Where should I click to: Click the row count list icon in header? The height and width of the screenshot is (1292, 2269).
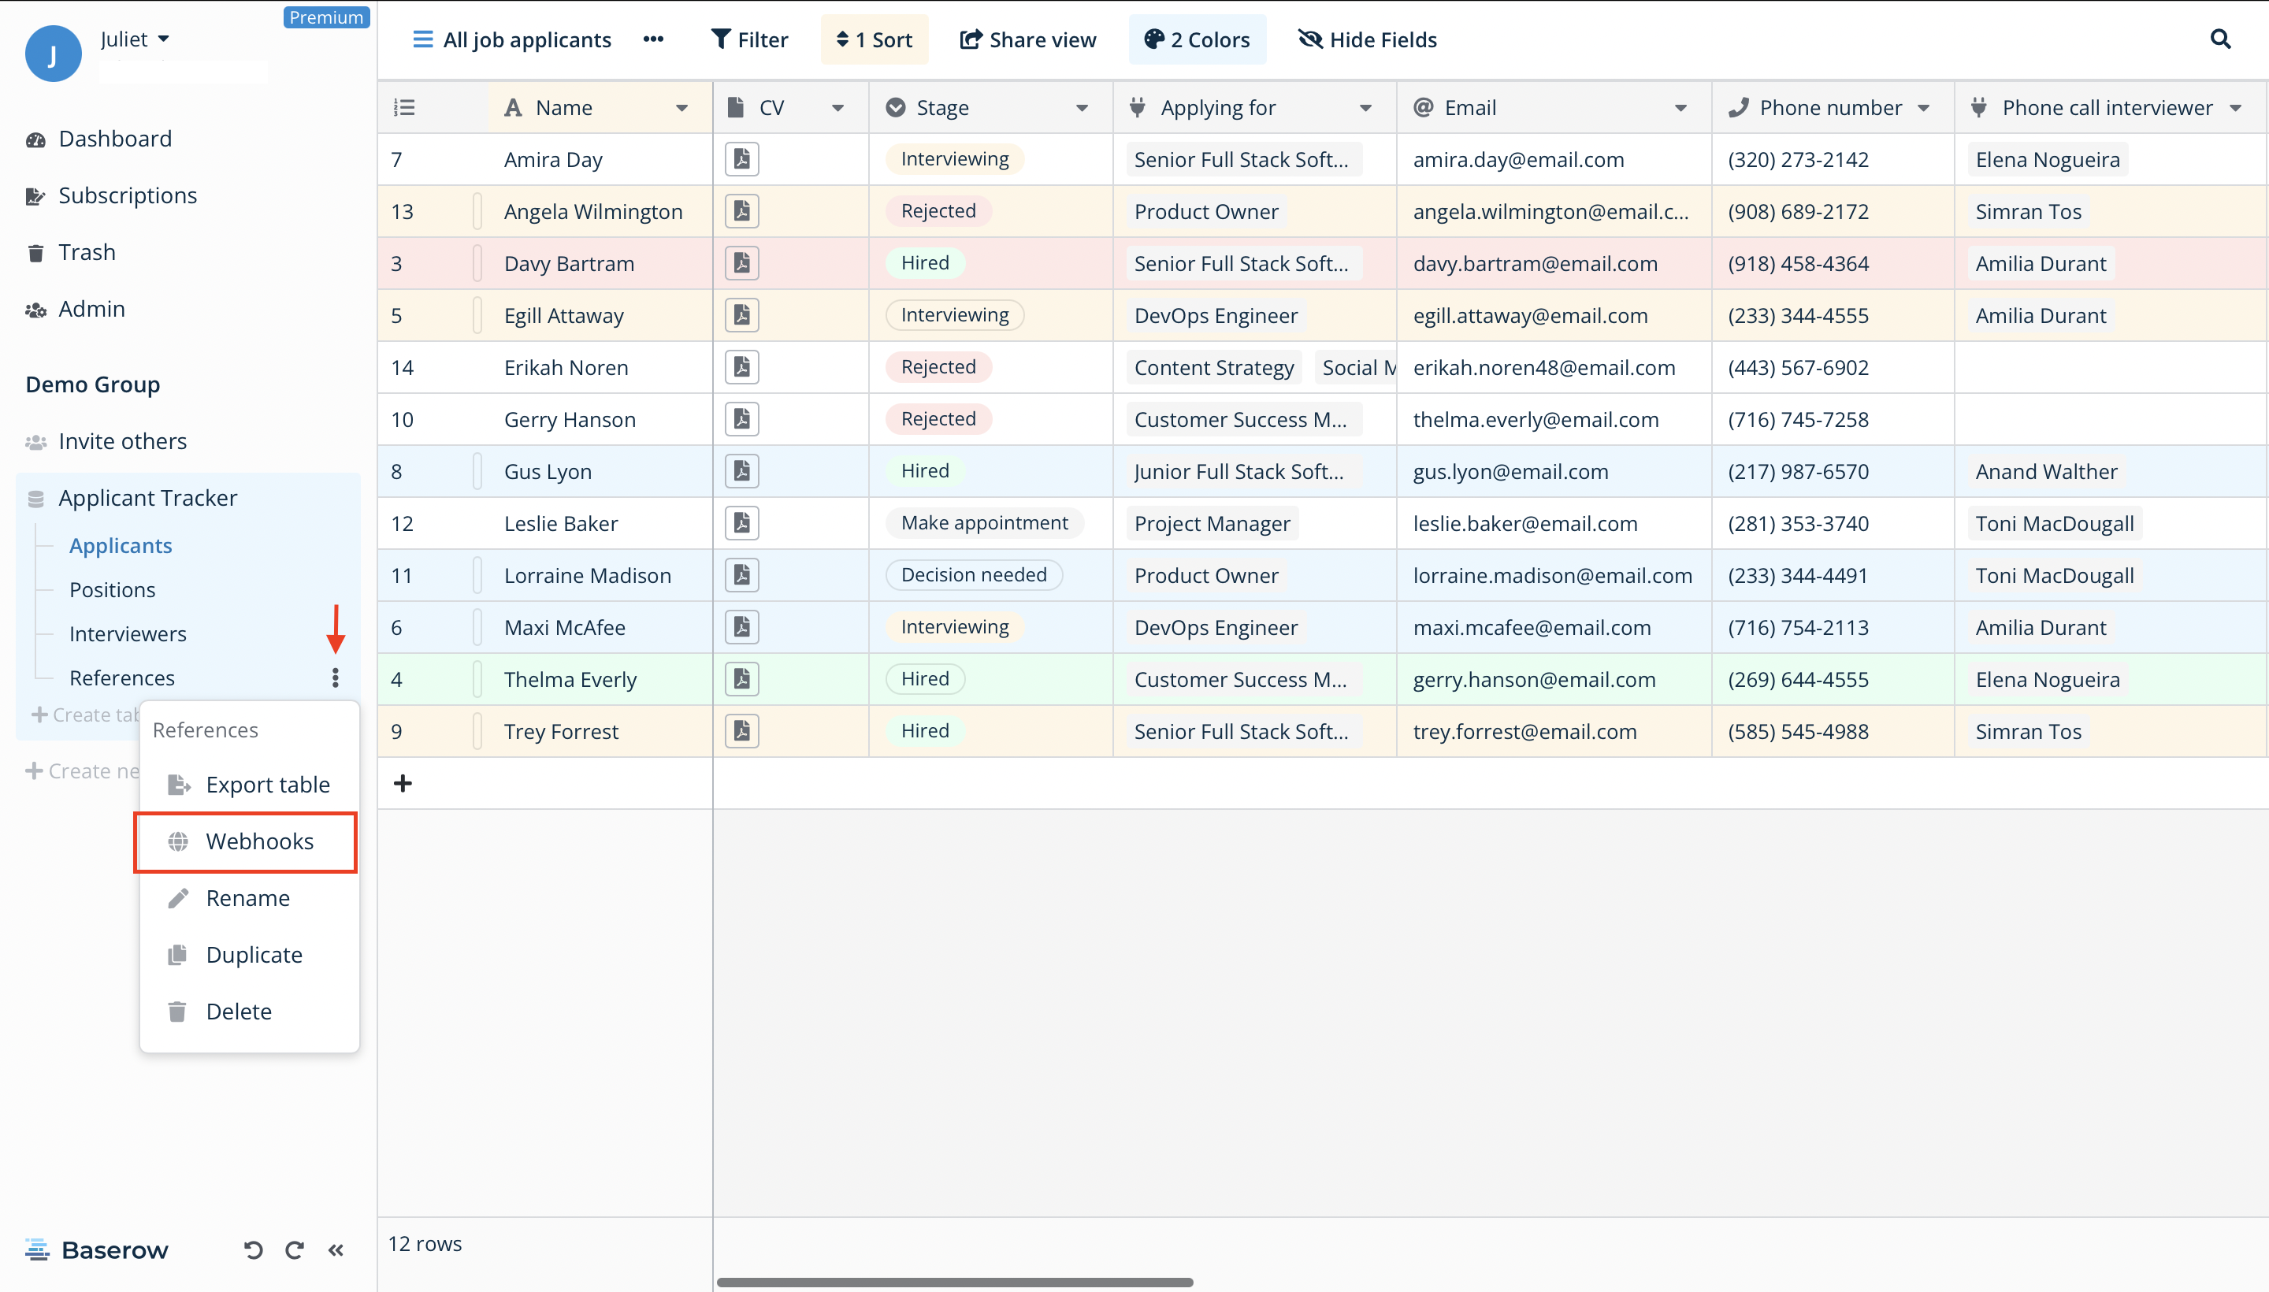(403, 107)
